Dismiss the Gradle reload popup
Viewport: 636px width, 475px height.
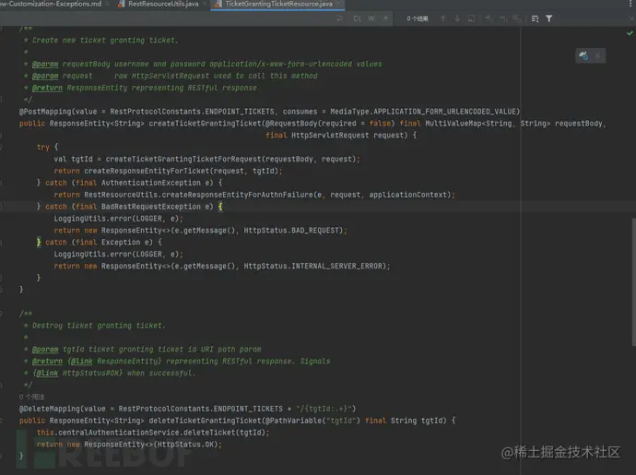(597, 56)
